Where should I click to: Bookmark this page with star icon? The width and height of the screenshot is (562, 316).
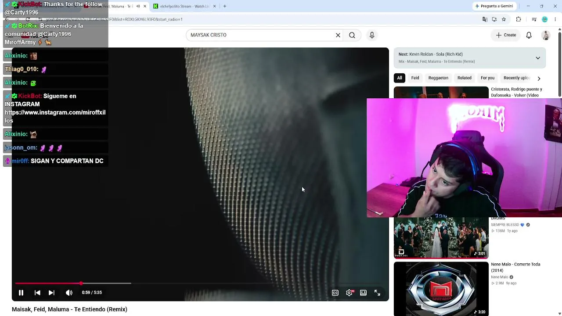[x=504, y=19]
